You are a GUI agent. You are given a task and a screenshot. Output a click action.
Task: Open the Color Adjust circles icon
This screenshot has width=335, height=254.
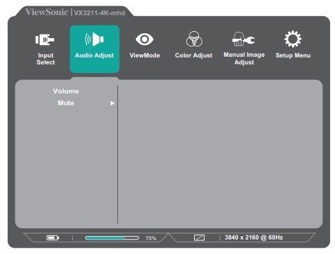coord(194,39)
